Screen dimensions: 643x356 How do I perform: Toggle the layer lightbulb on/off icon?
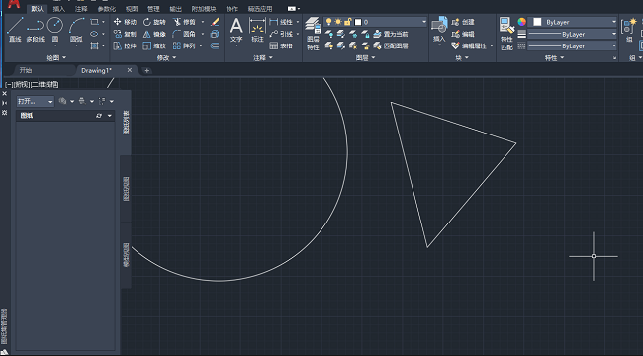click(x=328, y=22)
